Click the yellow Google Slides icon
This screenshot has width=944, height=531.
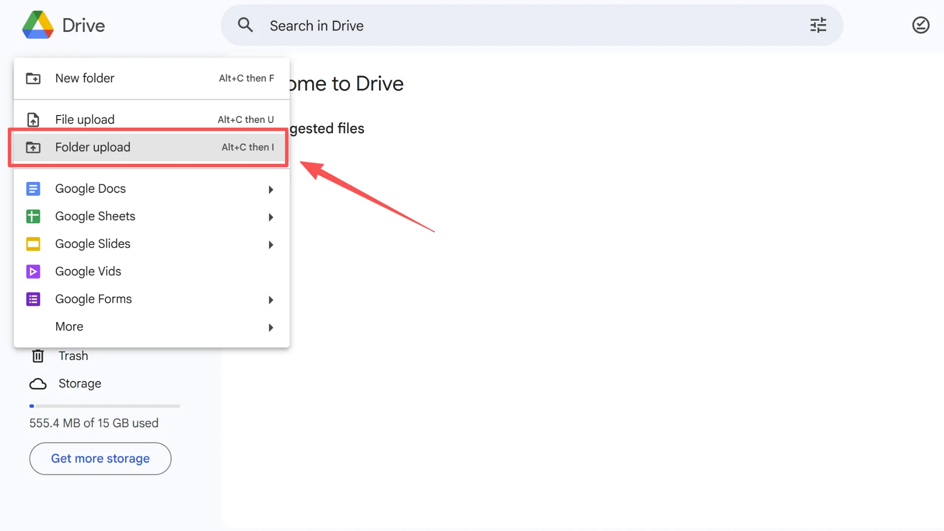point(33,244)
